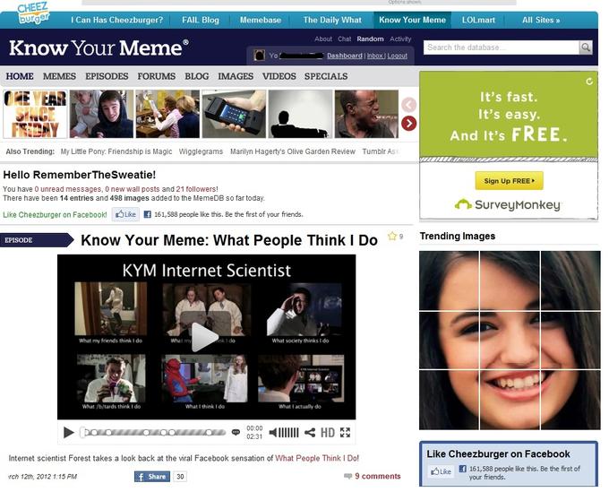Click the About link

pos(323,39)
